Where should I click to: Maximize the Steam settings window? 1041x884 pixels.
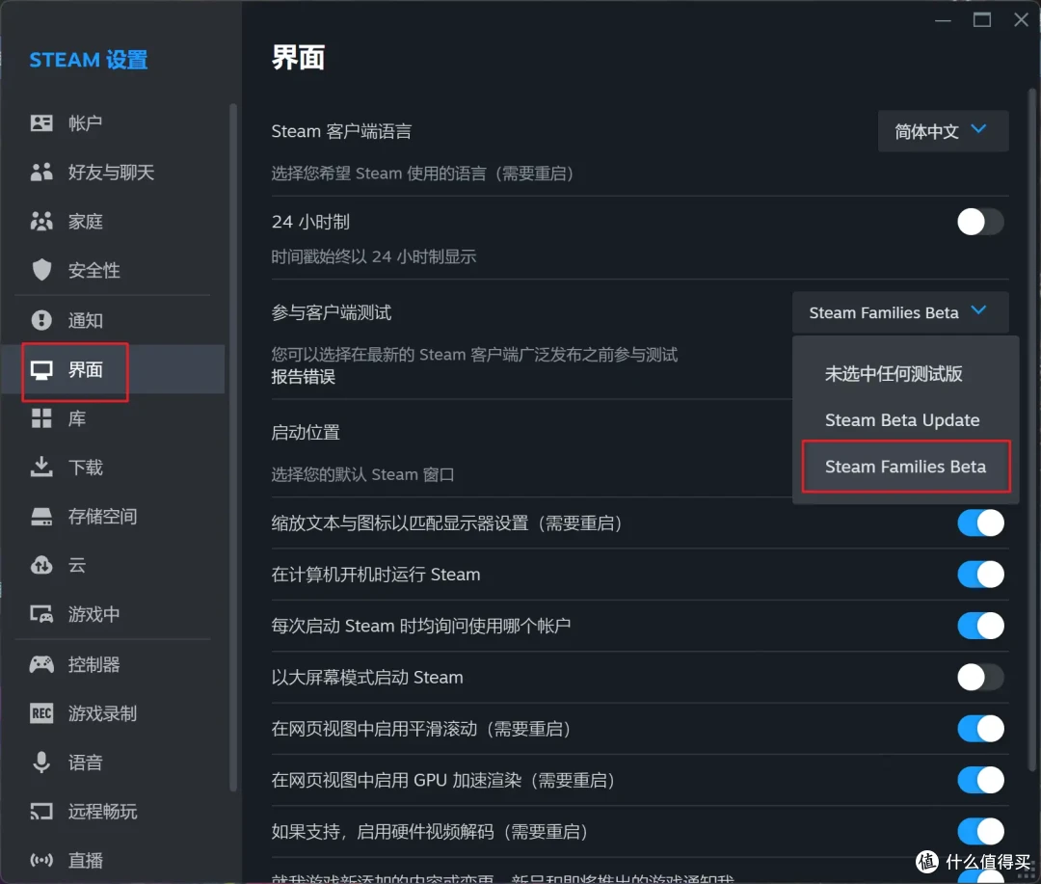pos(982,20)
